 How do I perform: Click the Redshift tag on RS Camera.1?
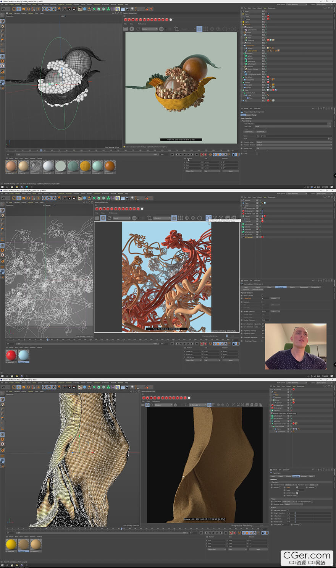point(263,237)
